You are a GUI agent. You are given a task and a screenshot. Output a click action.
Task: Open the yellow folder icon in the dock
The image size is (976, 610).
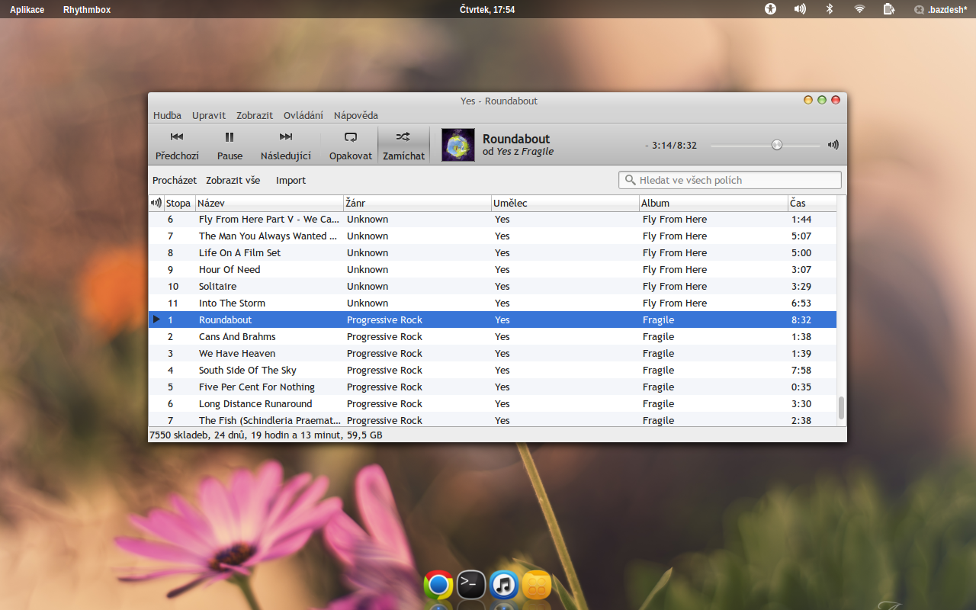coord(537,585)
